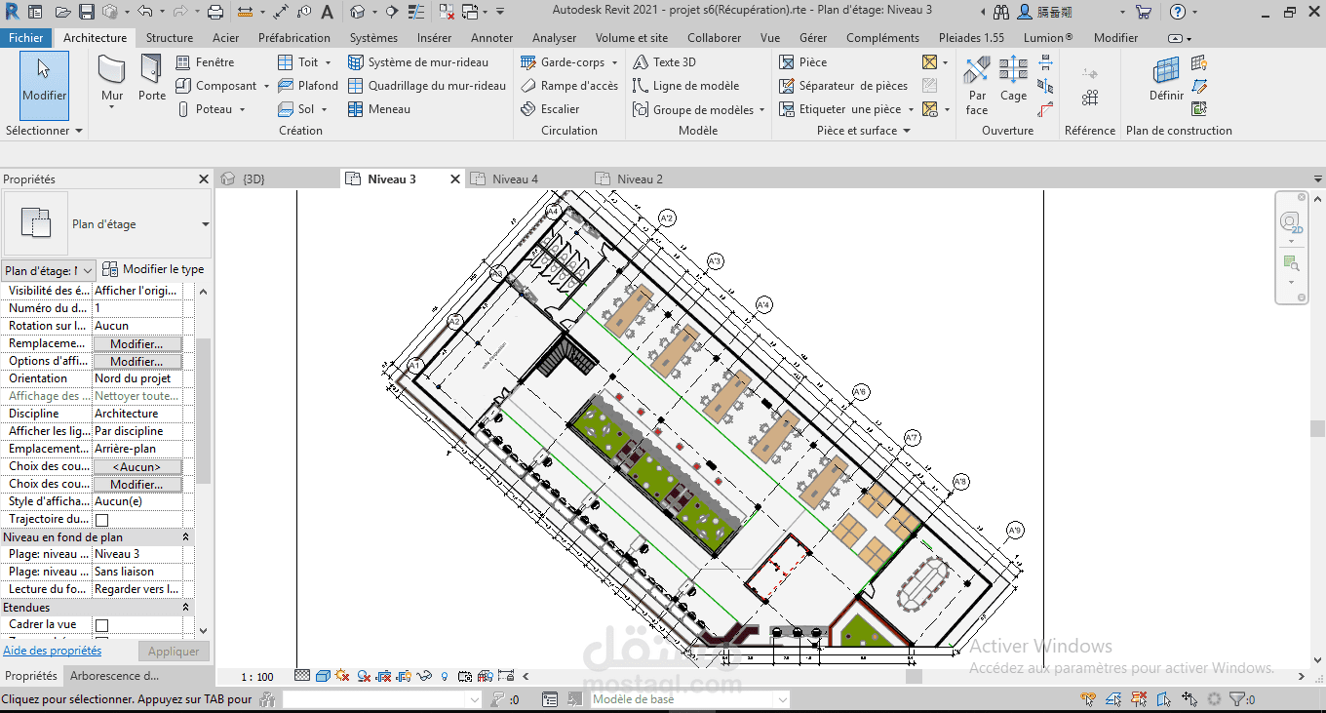Viewport: 1326px width, 713px height.
Task: Choose the Fenêtre tool
Action: click(205, 61)
